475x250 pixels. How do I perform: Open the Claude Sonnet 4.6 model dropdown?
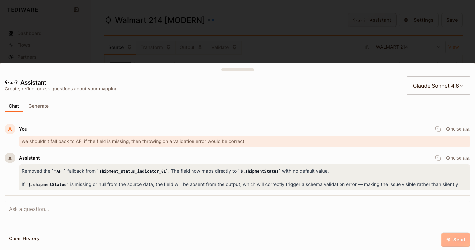(438, 86)
